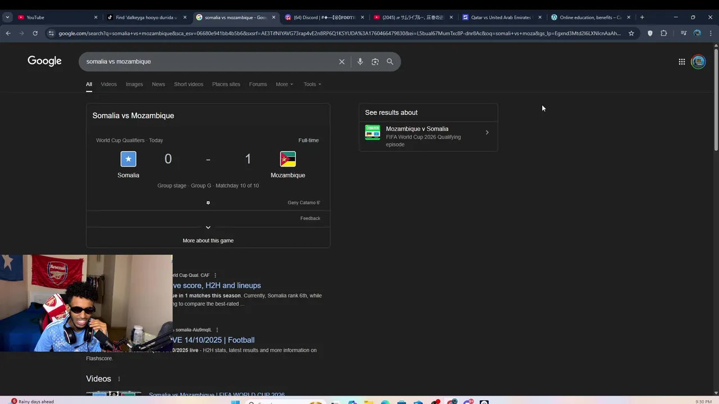719x404 pixels.
Task: Click More about this game
Action: pos(208,241)
